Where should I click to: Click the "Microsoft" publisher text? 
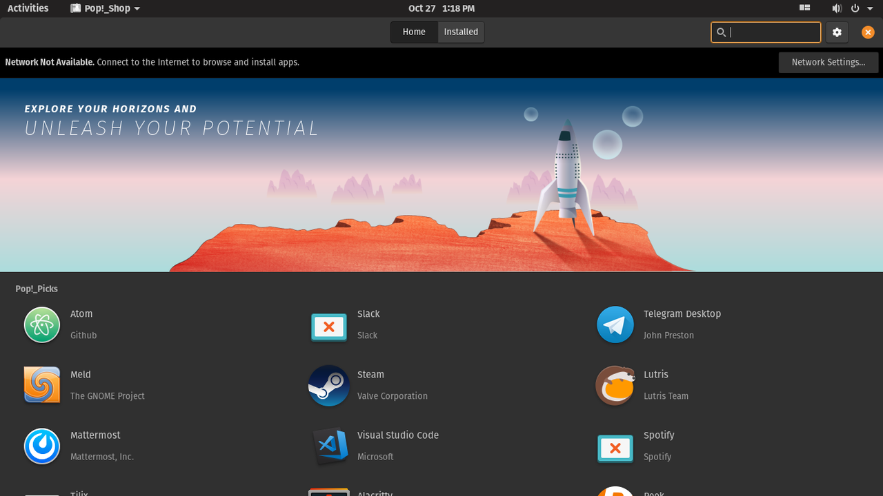375,457
